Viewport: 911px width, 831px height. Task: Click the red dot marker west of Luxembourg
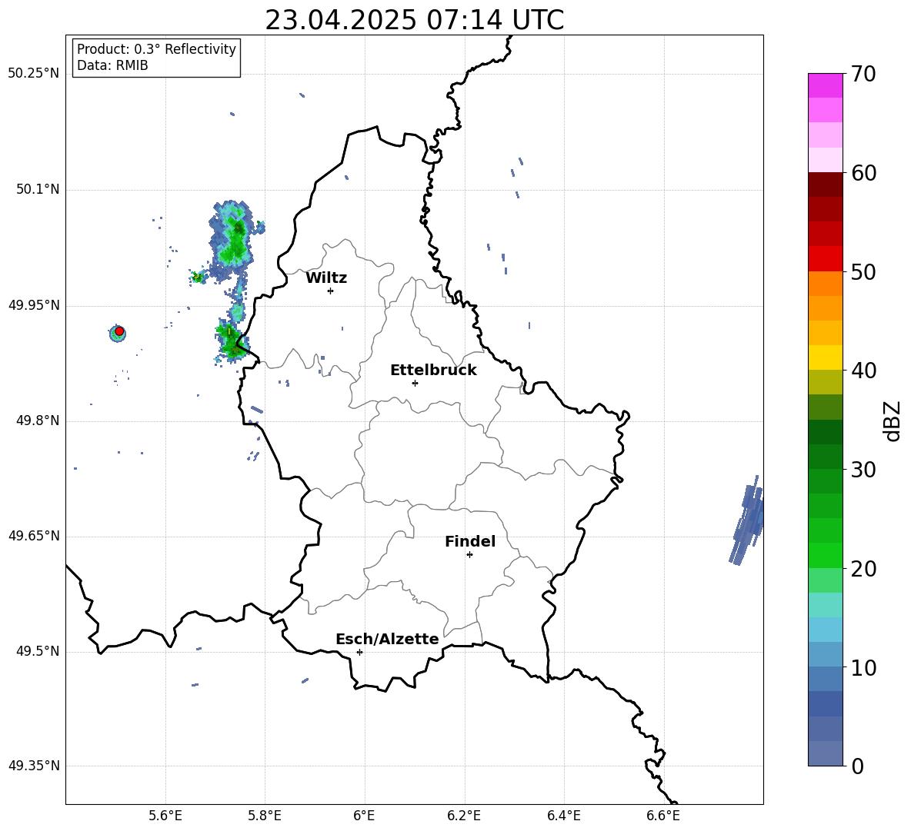(x=119, y=331)
